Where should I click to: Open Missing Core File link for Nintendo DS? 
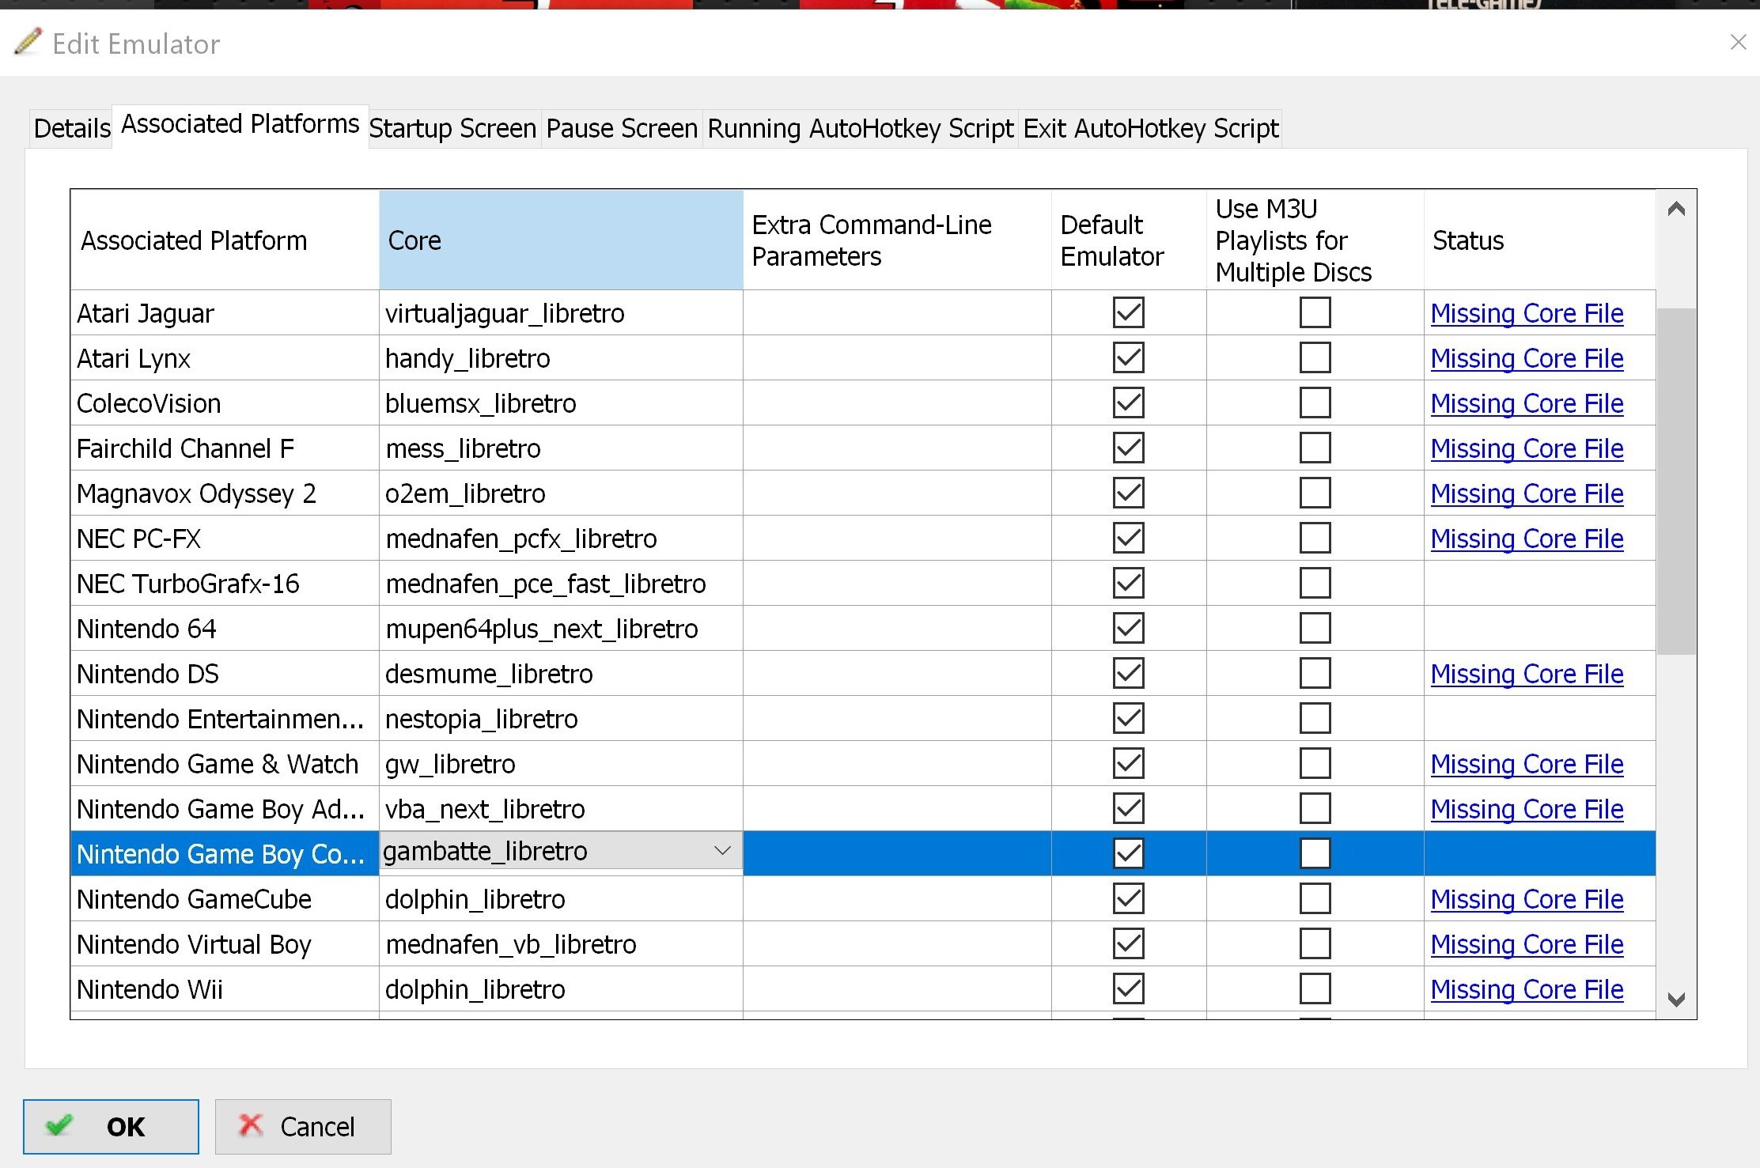click(x=1527, y=675)
